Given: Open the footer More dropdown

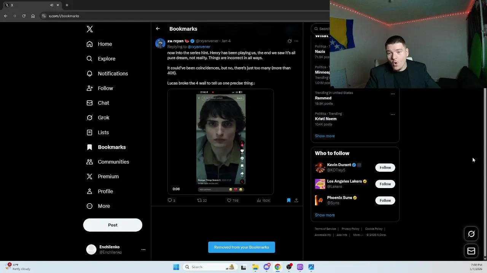Looking at the screenshot, I should coord(358,235).
